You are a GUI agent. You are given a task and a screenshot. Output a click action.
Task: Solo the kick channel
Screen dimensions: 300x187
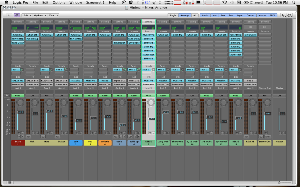coord(37,133)
